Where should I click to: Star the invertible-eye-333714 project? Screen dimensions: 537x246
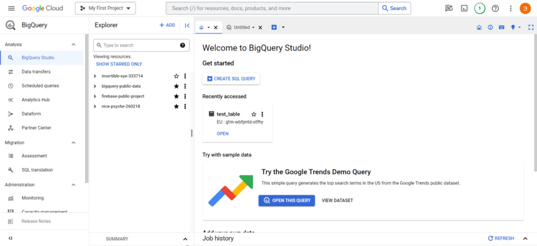point(176,76)
